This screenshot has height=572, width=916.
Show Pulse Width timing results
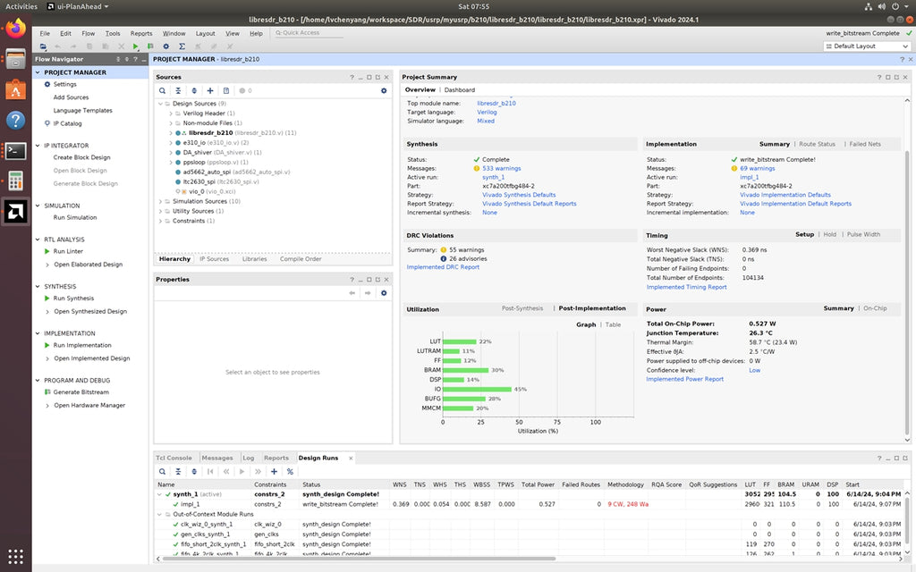(863, 234)
